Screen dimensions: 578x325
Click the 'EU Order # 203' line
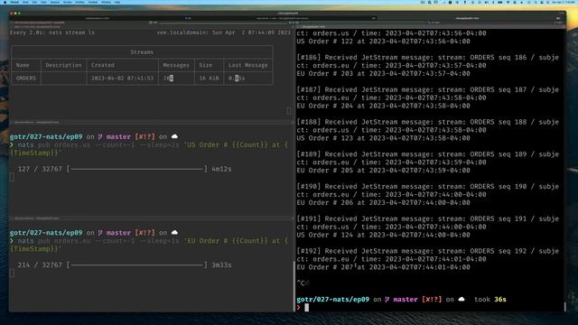coord(383,74)
